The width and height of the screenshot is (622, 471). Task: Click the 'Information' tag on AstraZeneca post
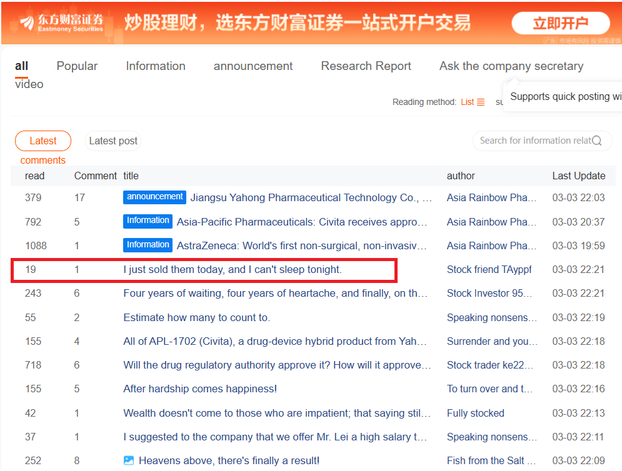pyautogui.click(x=148, y=245)
